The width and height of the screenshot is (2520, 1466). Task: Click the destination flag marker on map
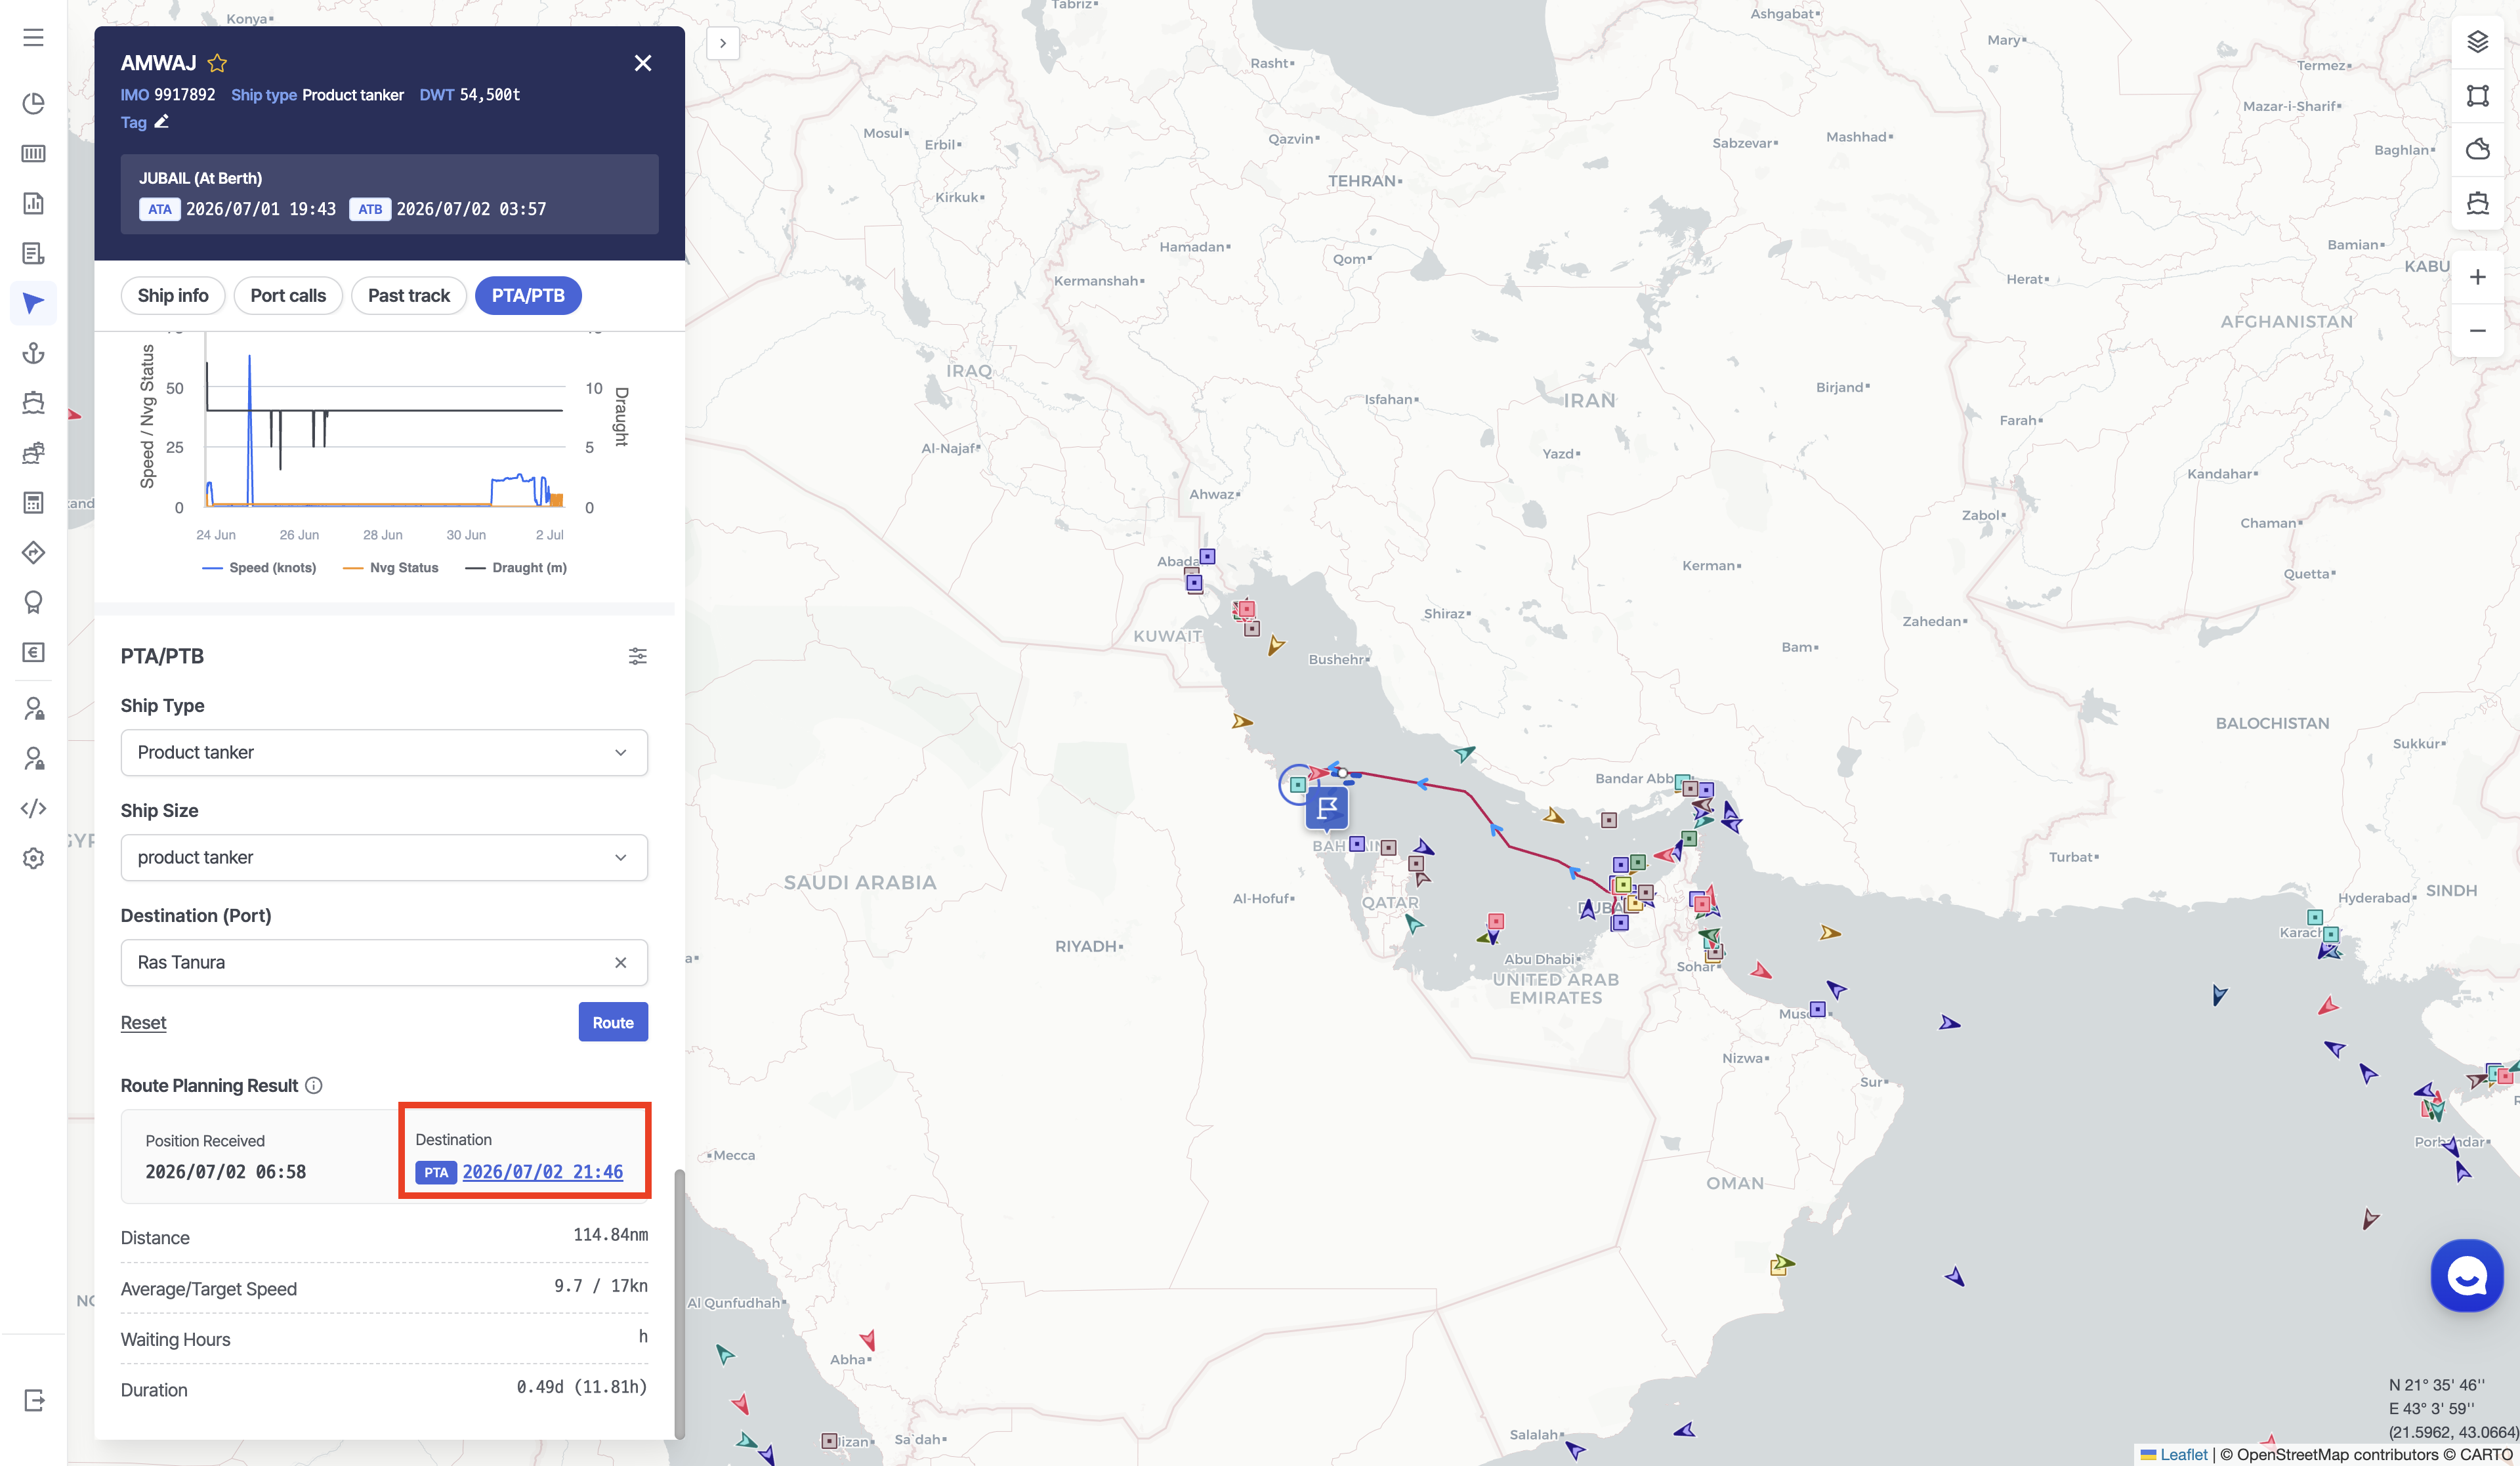coord(1327,808)
